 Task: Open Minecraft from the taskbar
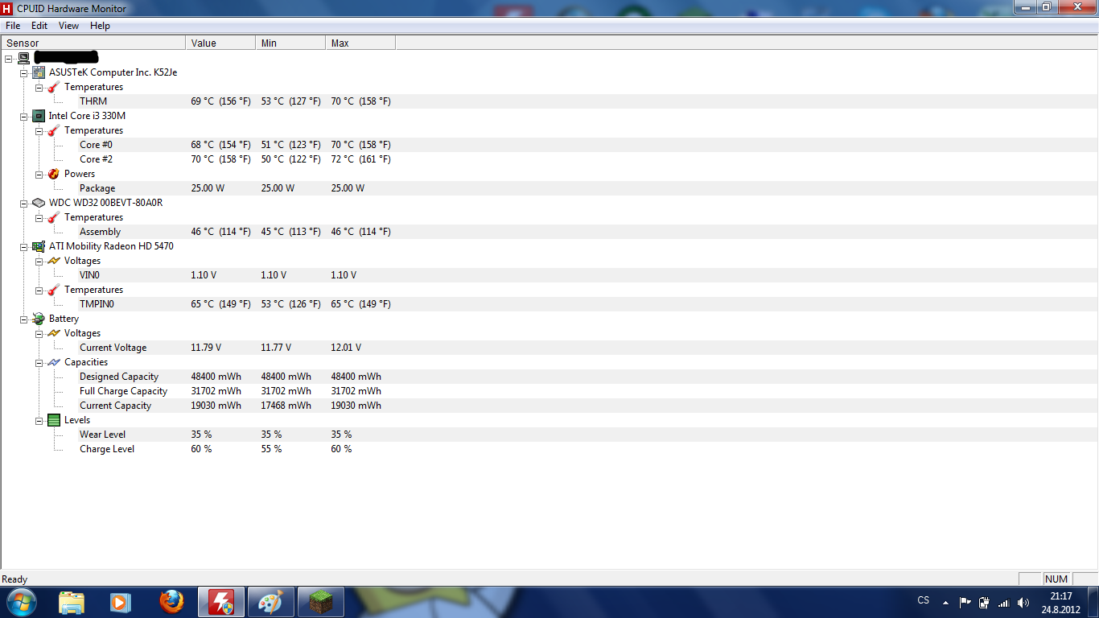(321, 602)
